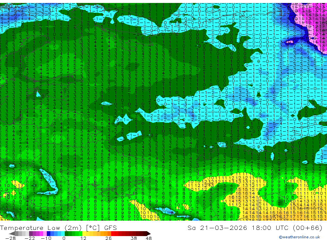Click the '26' legend label

(109, 238)
